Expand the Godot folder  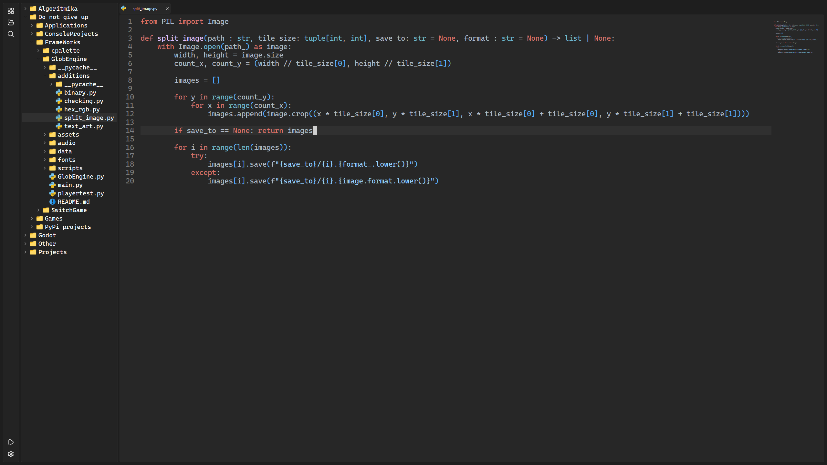pyautogui.click(x=26, y=235)
